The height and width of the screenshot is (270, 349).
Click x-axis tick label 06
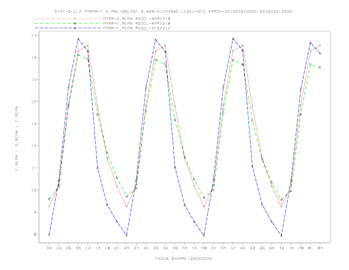69,248
